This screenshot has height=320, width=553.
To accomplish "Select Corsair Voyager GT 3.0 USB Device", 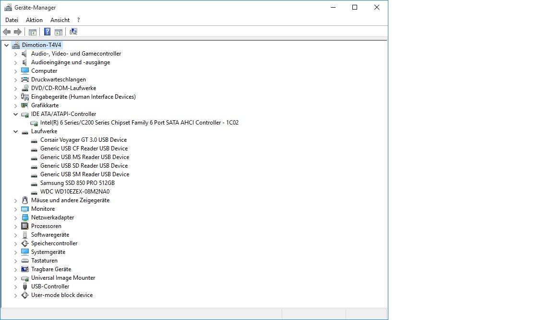I will coord(83,140).
